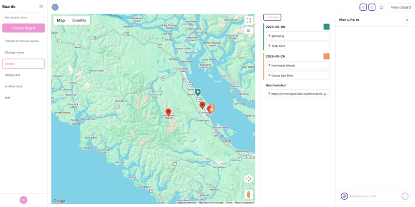Click the Create board button
This screenshot has height=207, width=415.
(x=24, y=28)
